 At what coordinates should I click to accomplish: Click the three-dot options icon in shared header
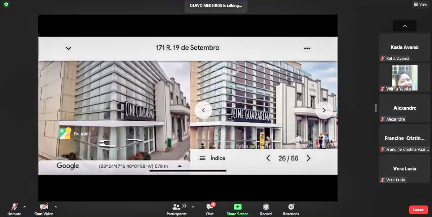tap(307, 49)
